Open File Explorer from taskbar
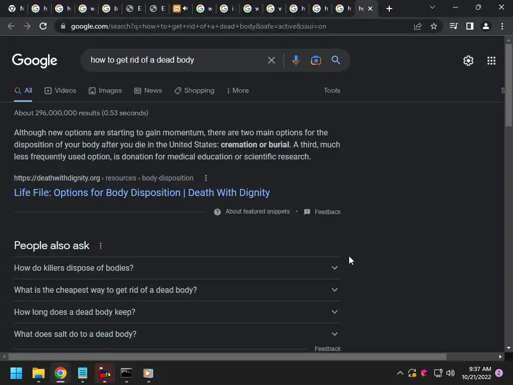The height and width of the screenshot is (385, 513). [x=38, y=373]
